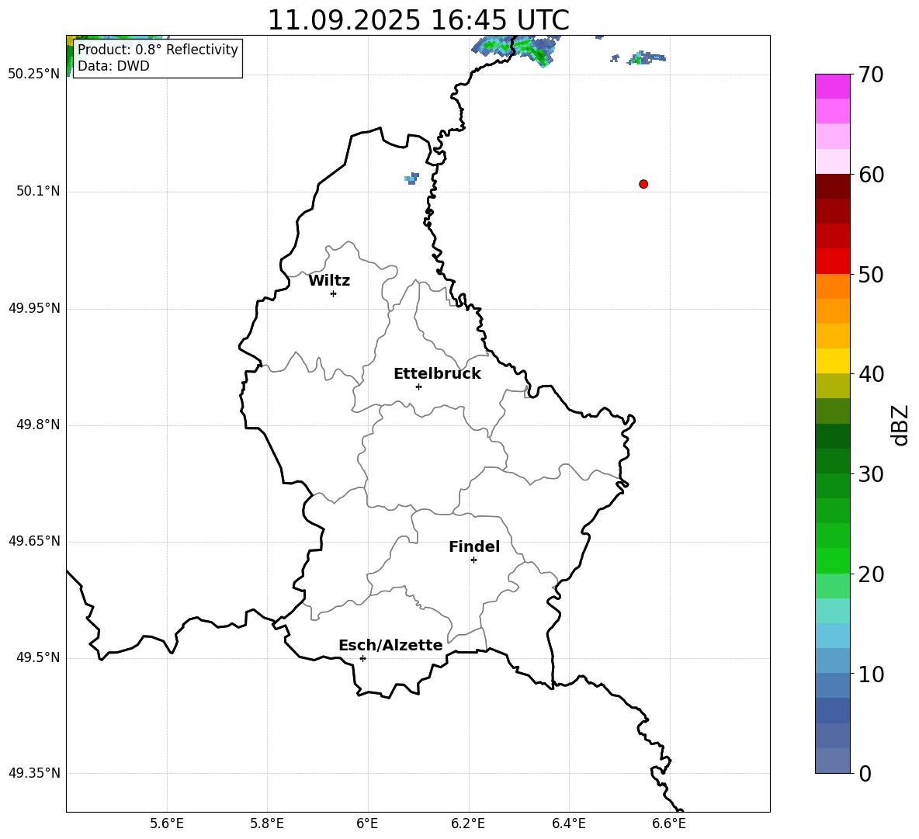Screen dimensions: 919x839
Task: Click the Ettelbruck cross marker
Action: pos(418,387)
